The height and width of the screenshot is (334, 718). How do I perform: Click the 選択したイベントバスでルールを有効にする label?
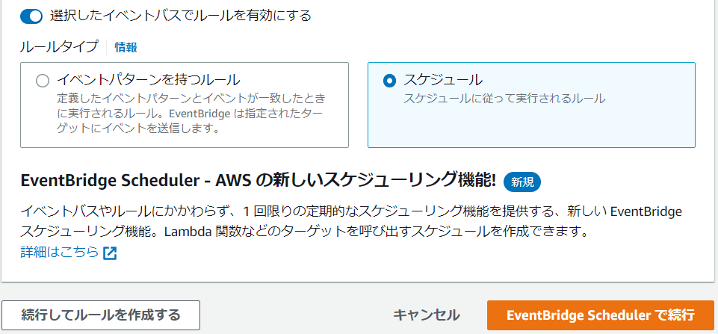click(x=180, y=16)
